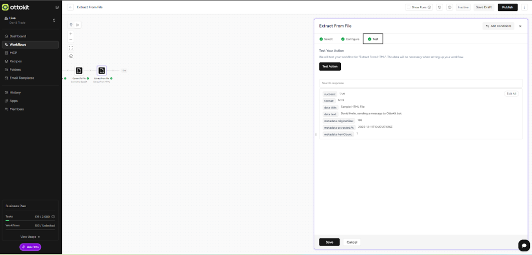Toggle the Inactive workflow status

point(463,7)
